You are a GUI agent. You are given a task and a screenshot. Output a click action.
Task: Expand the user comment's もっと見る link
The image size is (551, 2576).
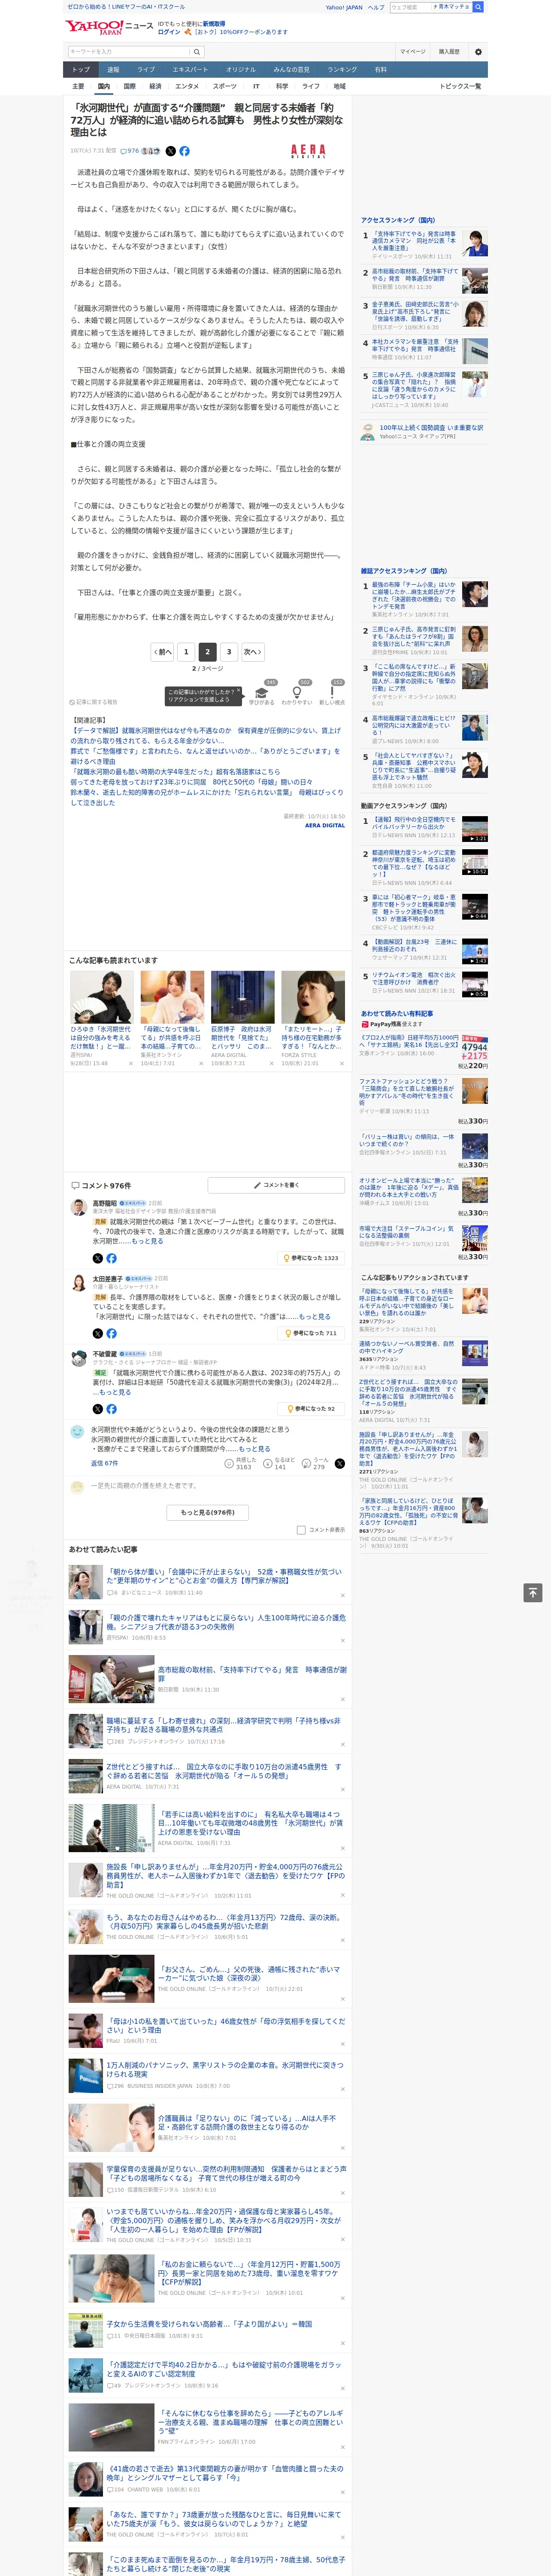[x=254, y=1448]
